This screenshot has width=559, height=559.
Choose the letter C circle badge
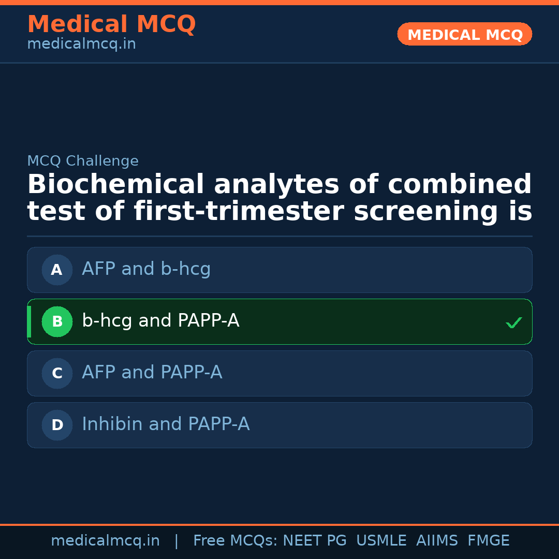tap(57, 373)
